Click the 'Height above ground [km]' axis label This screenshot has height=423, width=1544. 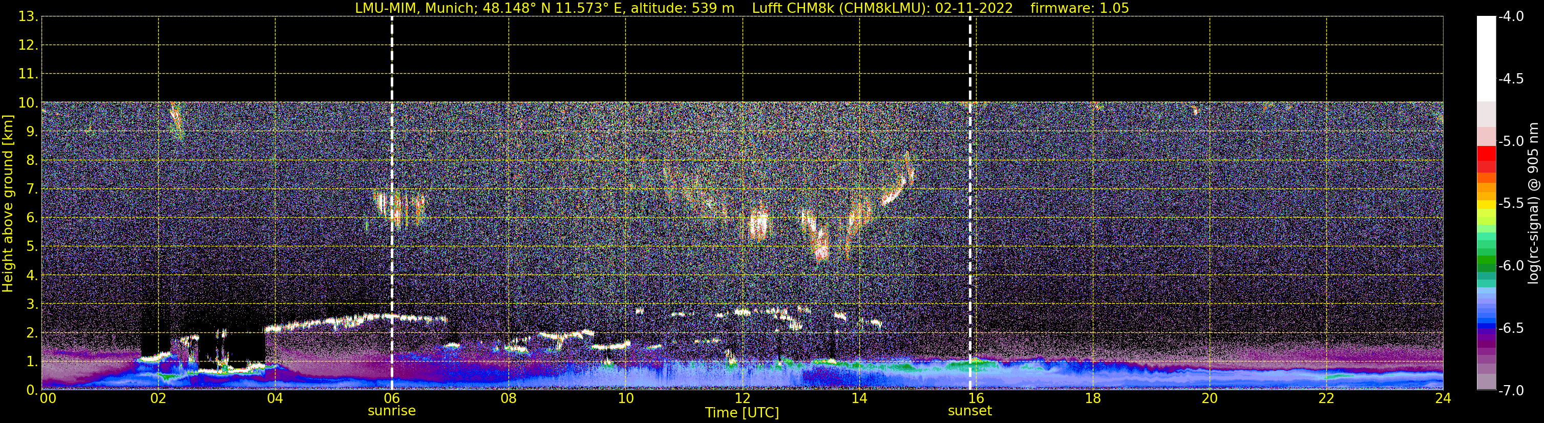[x=8, y=204]
